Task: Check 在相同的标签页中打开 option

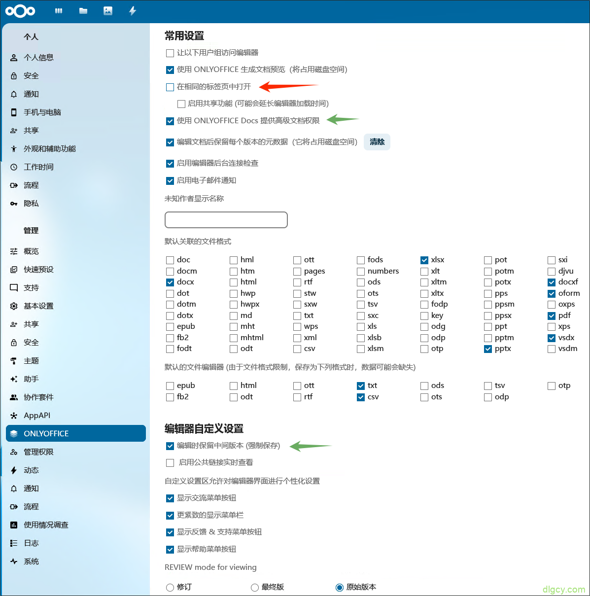Action: (170, 87)
